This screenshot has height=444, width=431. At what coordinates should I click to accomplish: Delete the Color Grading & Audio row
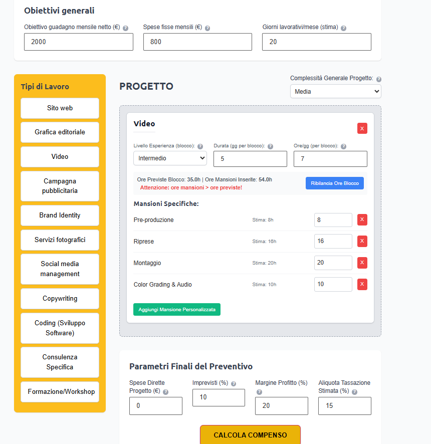pyautogui.click(x=362, y=285)
